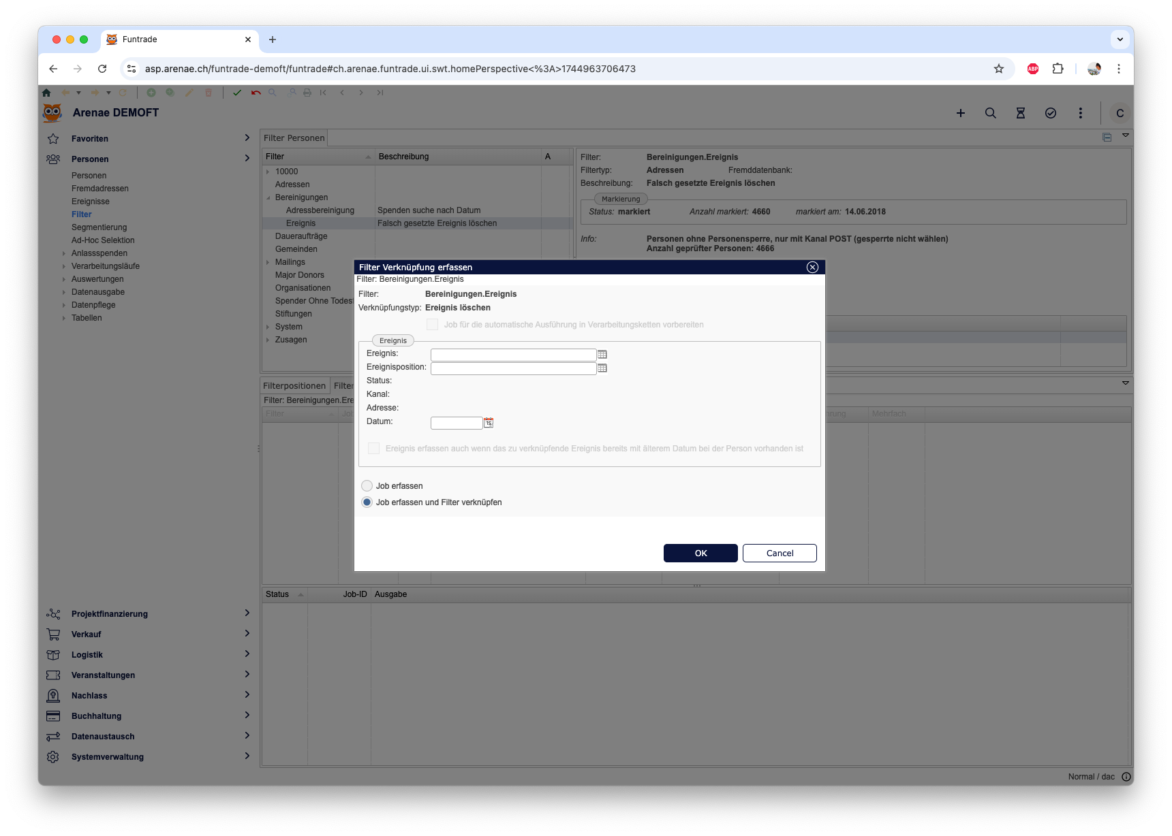1172x836 pixels.
Task: Click into the Ereignis text field
Action: click(x=513, y=355)
